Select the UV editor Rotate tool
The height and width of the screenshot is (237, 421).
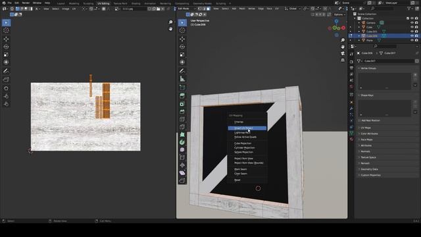tap(6, 47)
